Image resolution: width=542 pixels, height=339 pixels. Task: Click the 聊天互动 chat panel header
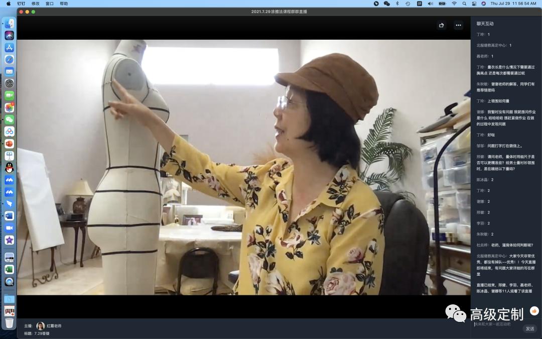485,24
